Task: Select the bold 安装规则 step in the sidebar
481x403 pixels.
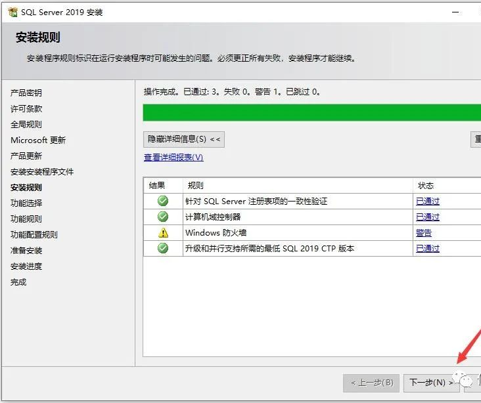Action: point(26,188)
